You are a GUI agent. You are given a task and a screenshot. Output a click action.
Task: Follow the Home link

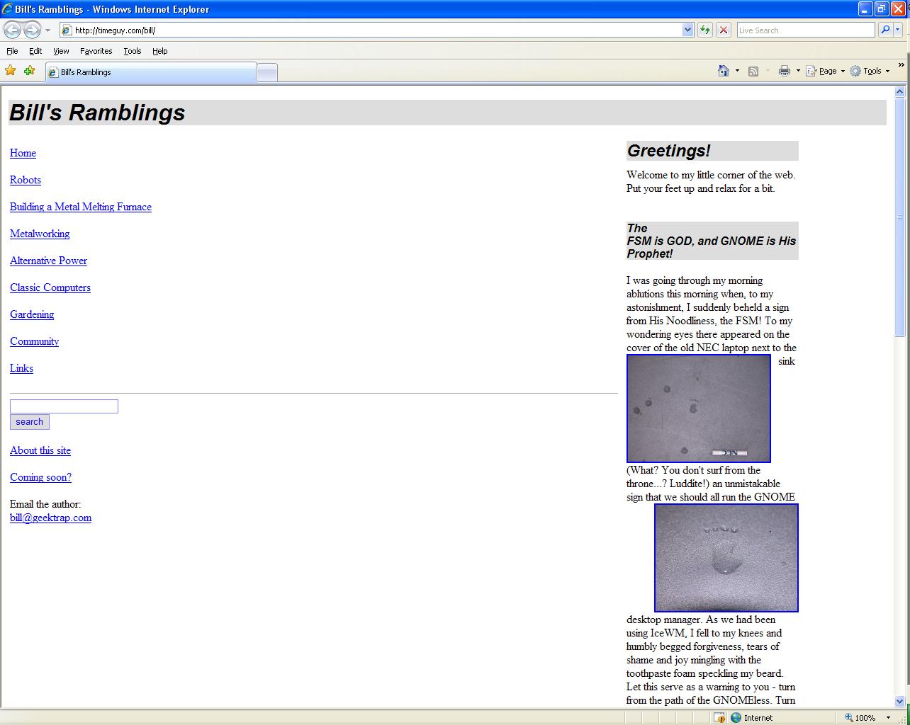(23, 153)
